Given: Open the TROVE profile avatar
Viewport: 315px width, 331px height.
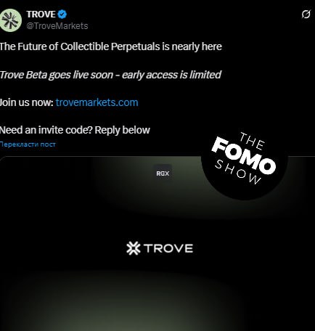Looking at the screenshot, I should (x=11, y=20).
